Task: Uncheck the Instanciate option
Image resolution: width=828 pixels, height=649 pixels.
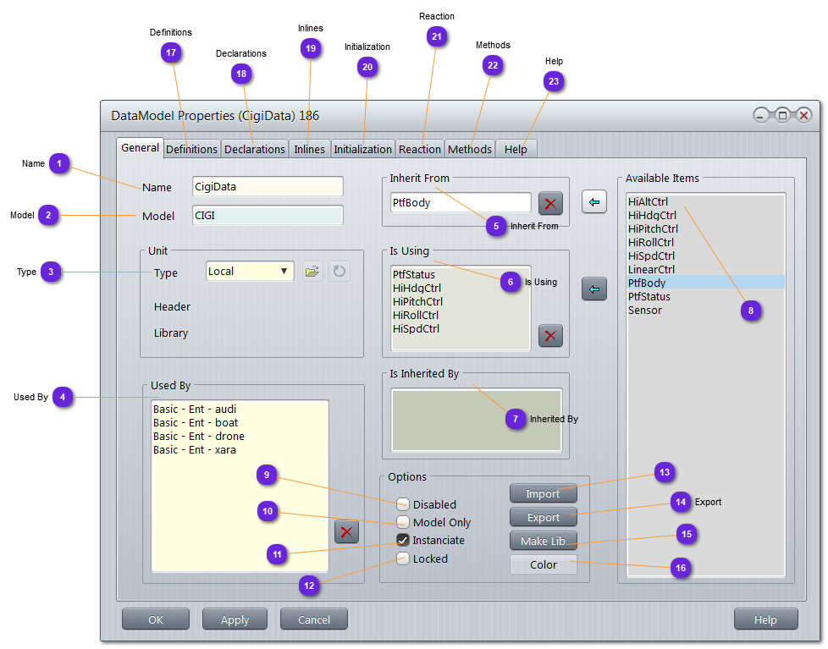Action: 403,540
